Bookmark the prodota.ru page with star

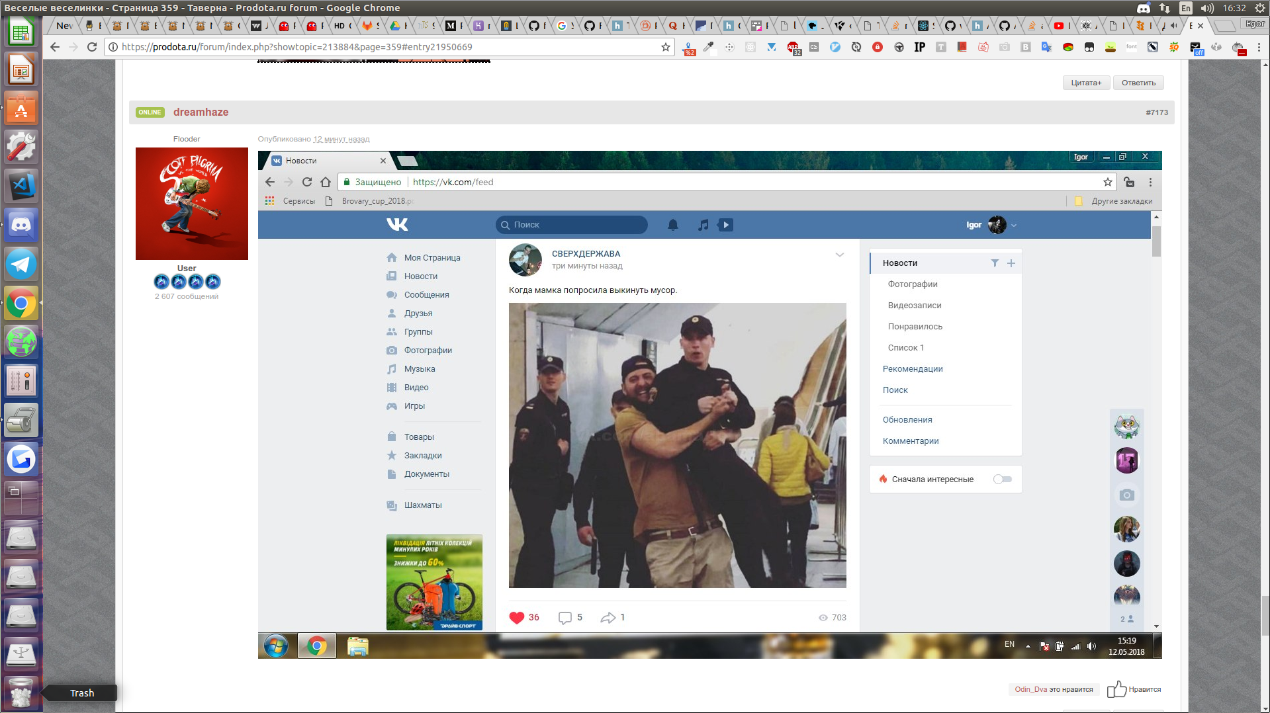coord(666,47)
